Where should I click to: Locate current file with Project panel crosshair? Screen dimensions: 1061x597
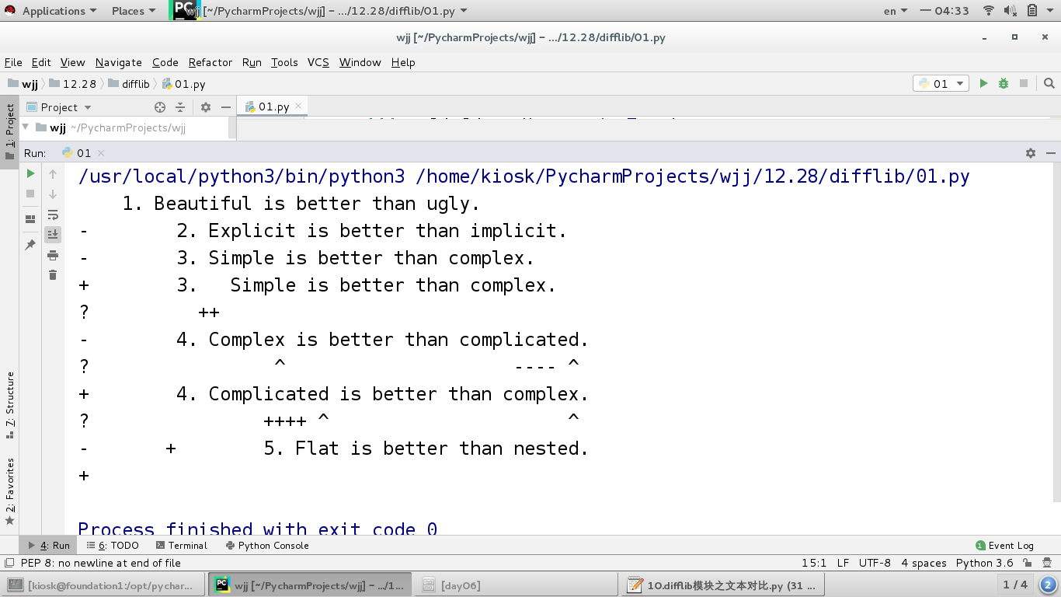pyautogui.click(x=160, y=107)
